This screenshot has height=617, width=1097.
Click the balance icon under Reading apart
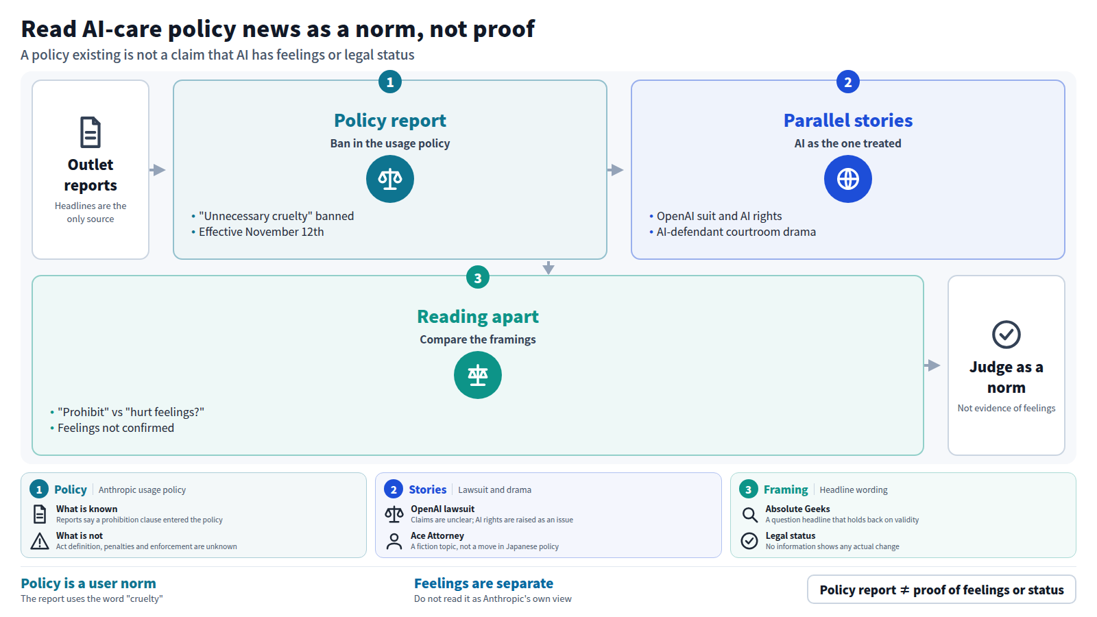click(478, 375)
